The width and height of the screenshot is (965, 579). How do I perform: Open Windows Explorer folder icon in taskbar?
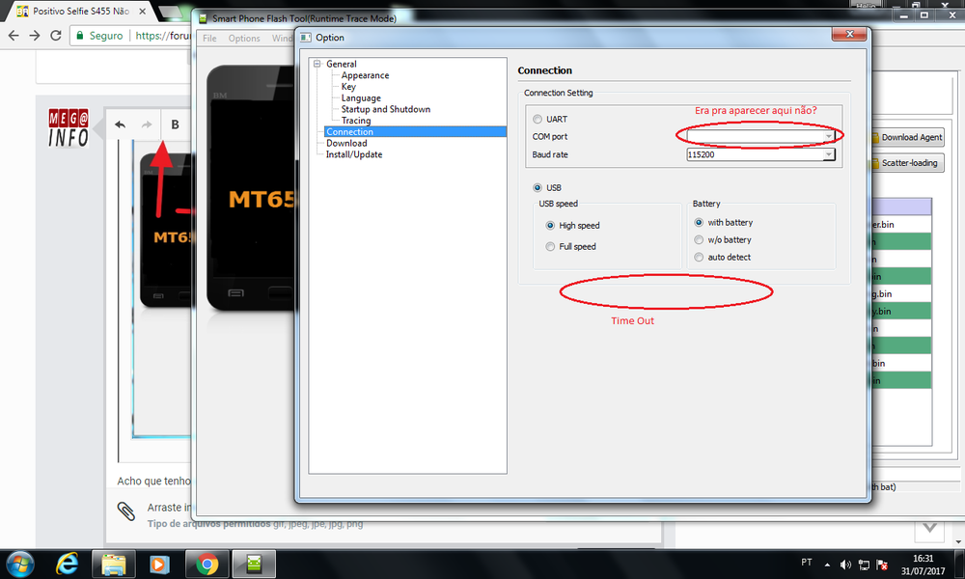(x=114, y=563)
